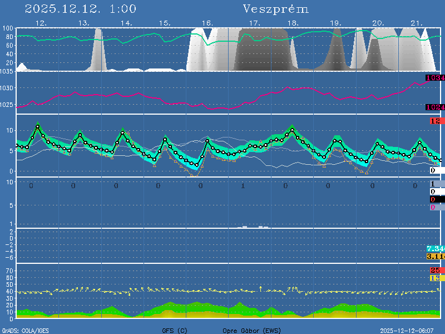
Task: Click the 1035 pressure axis label
Action: [7, 71]
